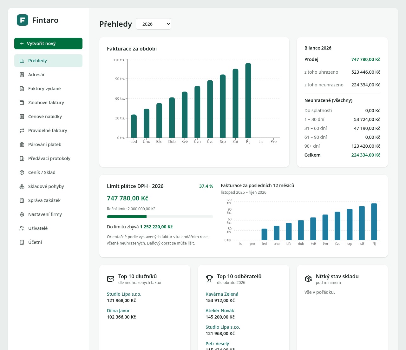Screen dimensions: 406x350
Task: Click the Cenové nabídky icon
Action: click(22, 117)
